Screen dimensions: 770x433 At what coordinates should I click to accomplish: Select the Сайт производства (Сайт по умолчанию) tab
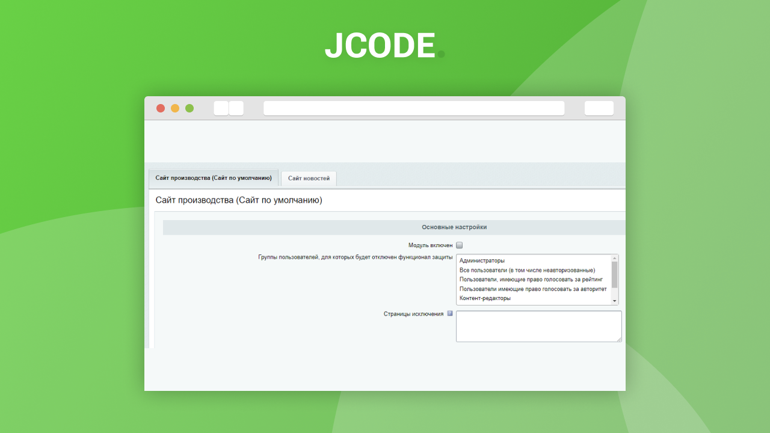(214, 178)
